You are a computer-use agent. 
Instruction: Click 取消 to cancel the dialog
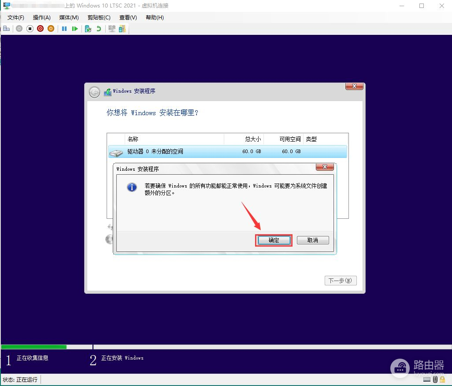pos(313,240)
